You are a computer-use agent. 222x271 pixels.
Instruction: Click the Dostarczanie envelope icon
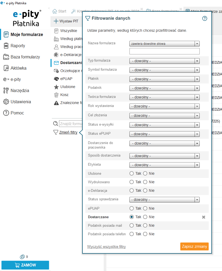[56, 63]
